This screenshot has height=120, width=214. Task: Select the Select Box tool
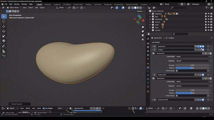[x=4, y=16]
